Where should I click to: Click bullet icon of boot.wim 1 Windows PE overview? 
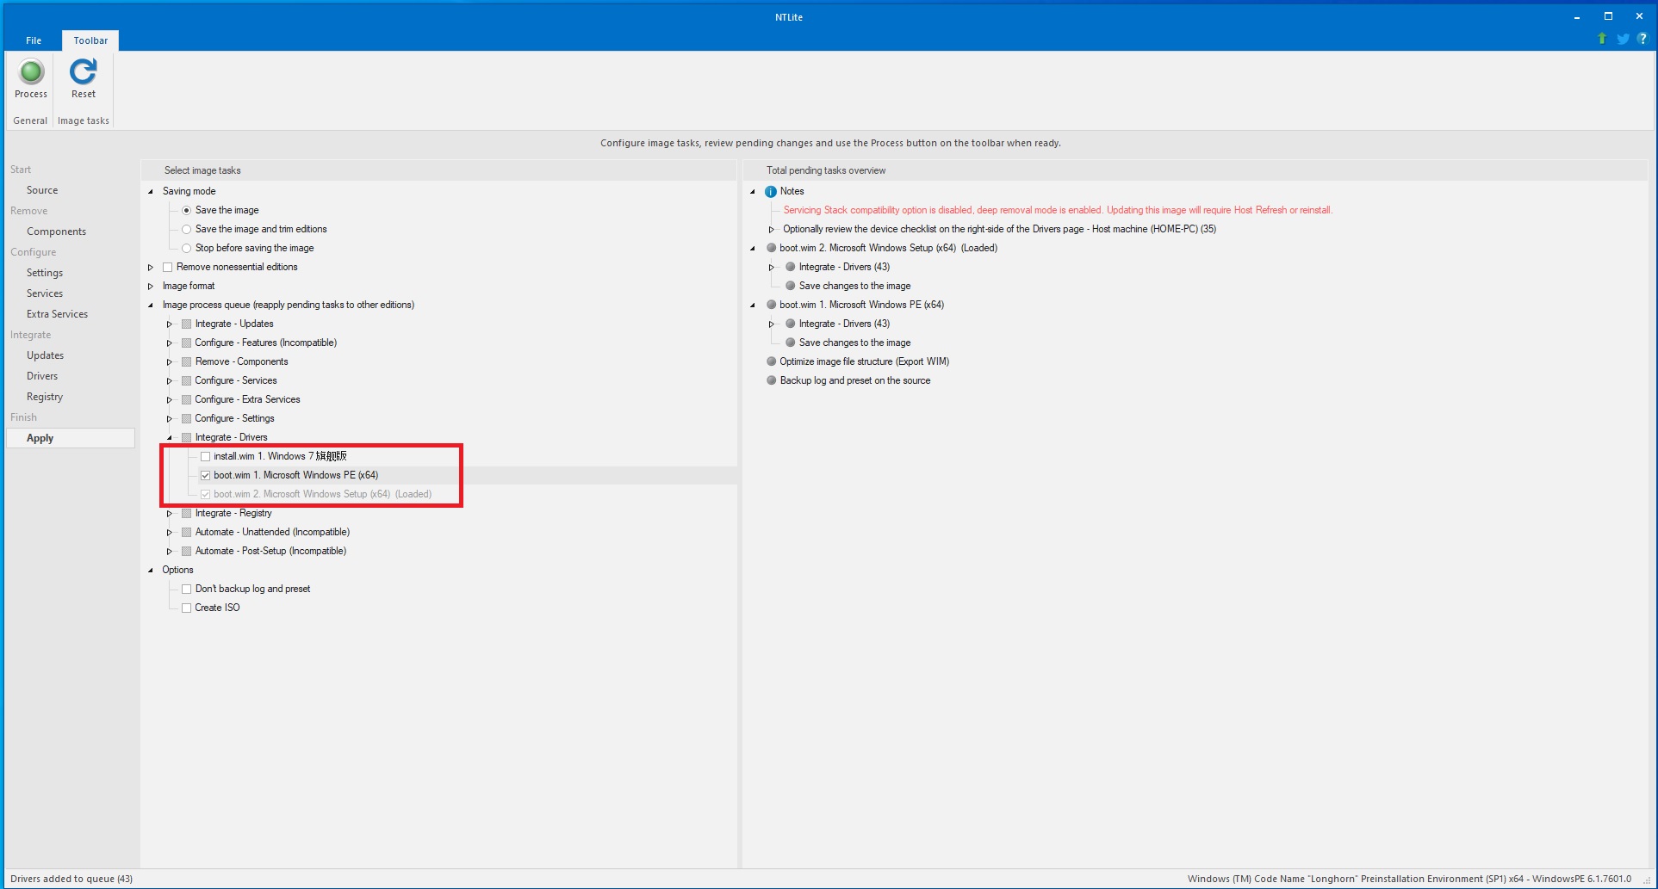[x=771, y=305]
